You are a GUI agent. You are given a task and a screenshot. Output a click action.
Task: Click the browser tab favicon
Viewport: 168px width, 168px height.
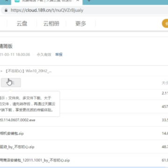(17, 1)
